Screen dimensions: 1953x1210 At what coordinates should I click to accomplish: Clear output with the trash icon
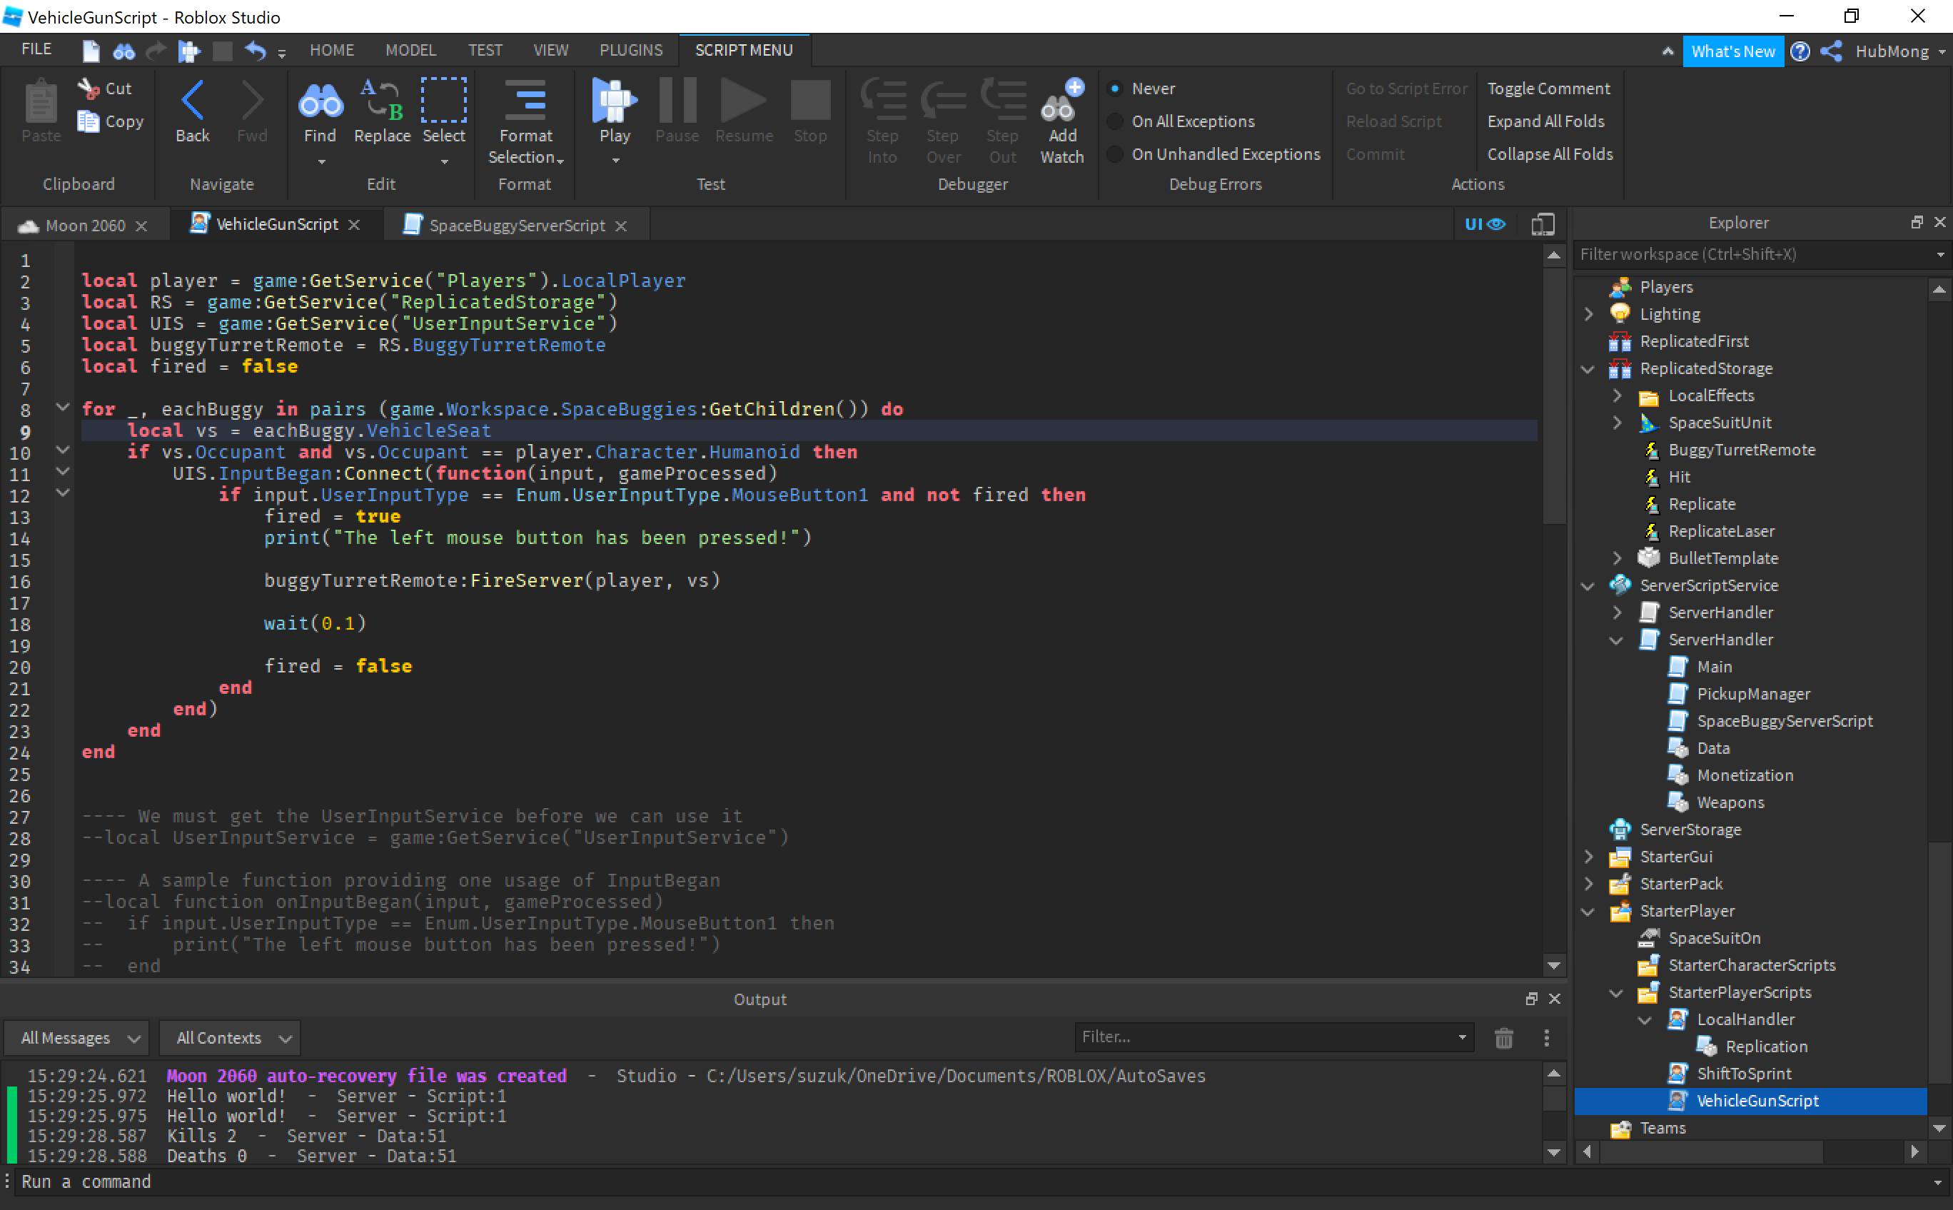pos(1503,1038)
